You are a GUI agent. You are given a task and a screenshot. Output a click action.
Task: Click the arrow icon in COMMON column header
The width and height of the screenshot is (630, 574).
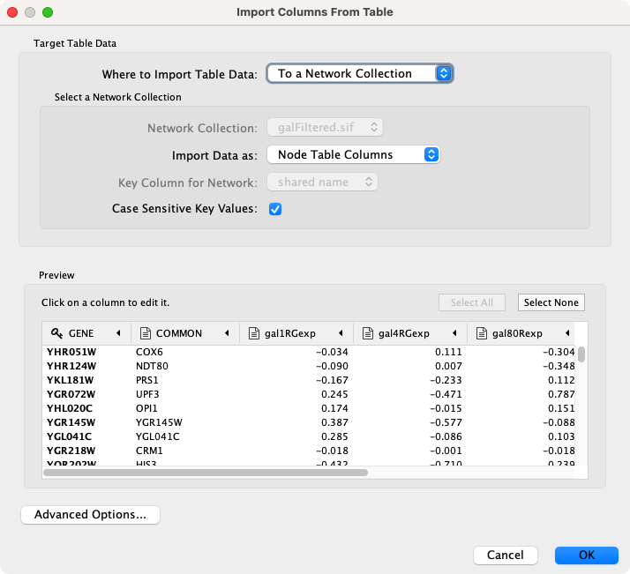coord(228,333)
